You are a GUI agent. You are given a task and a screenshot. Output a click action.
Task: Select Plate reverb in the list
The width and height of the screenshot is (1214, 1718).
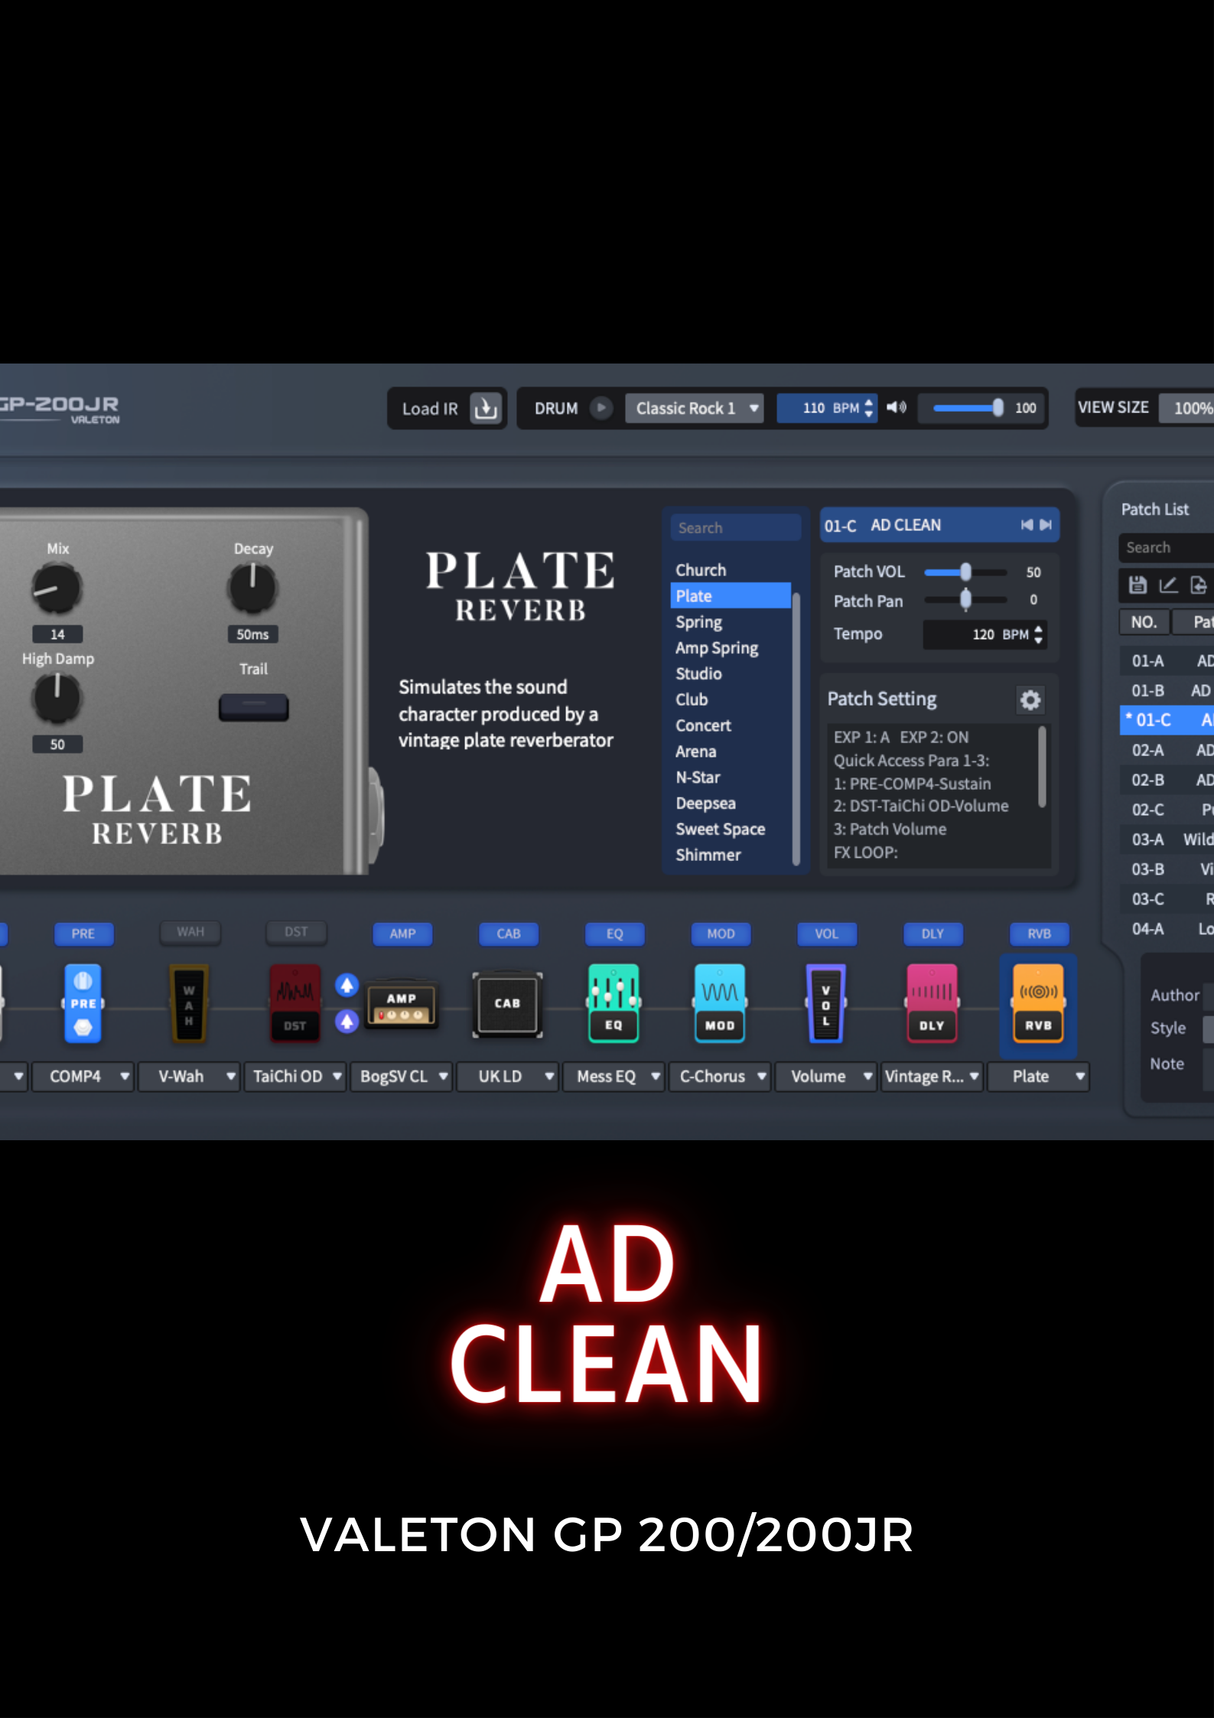click(731, 596)
